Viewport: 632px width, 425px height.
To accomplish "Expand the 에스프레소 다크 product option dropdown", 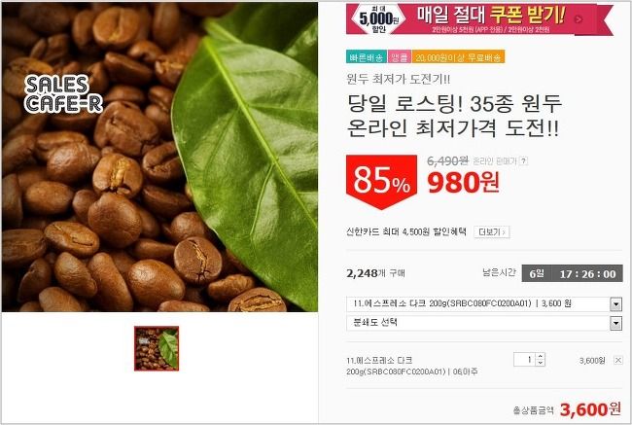I will tap(615, 304).
